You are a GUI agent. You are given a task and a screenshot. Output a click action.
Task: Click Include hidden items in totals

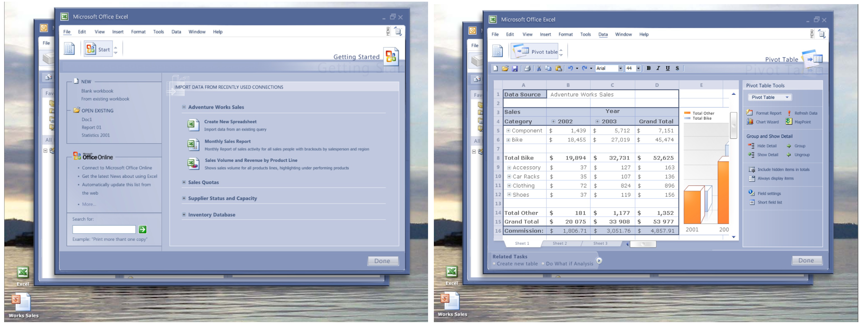point(779,170)
